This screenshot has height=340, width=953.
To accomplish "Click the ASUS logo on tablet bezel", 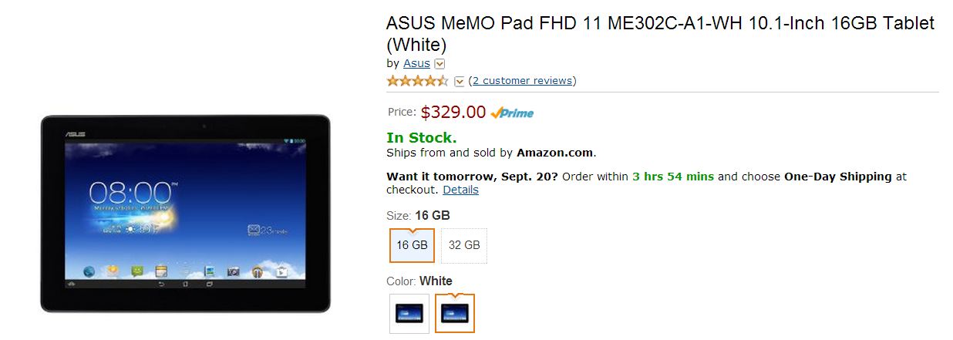I will click(74, 132).
